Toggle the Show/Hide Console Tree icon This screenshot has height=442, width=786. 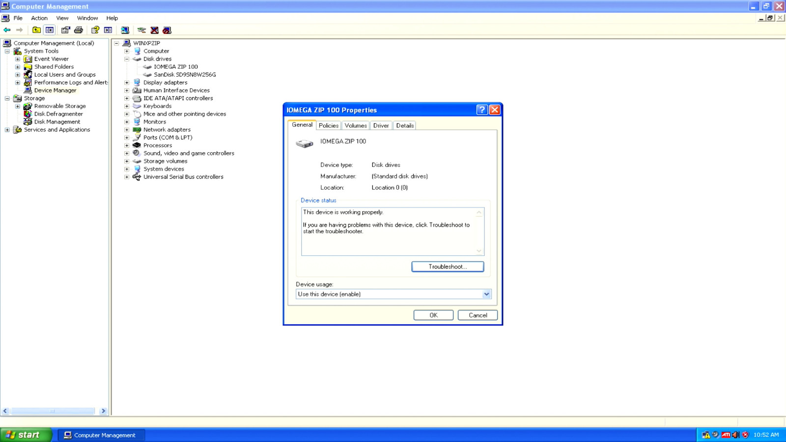pos(50,30)
